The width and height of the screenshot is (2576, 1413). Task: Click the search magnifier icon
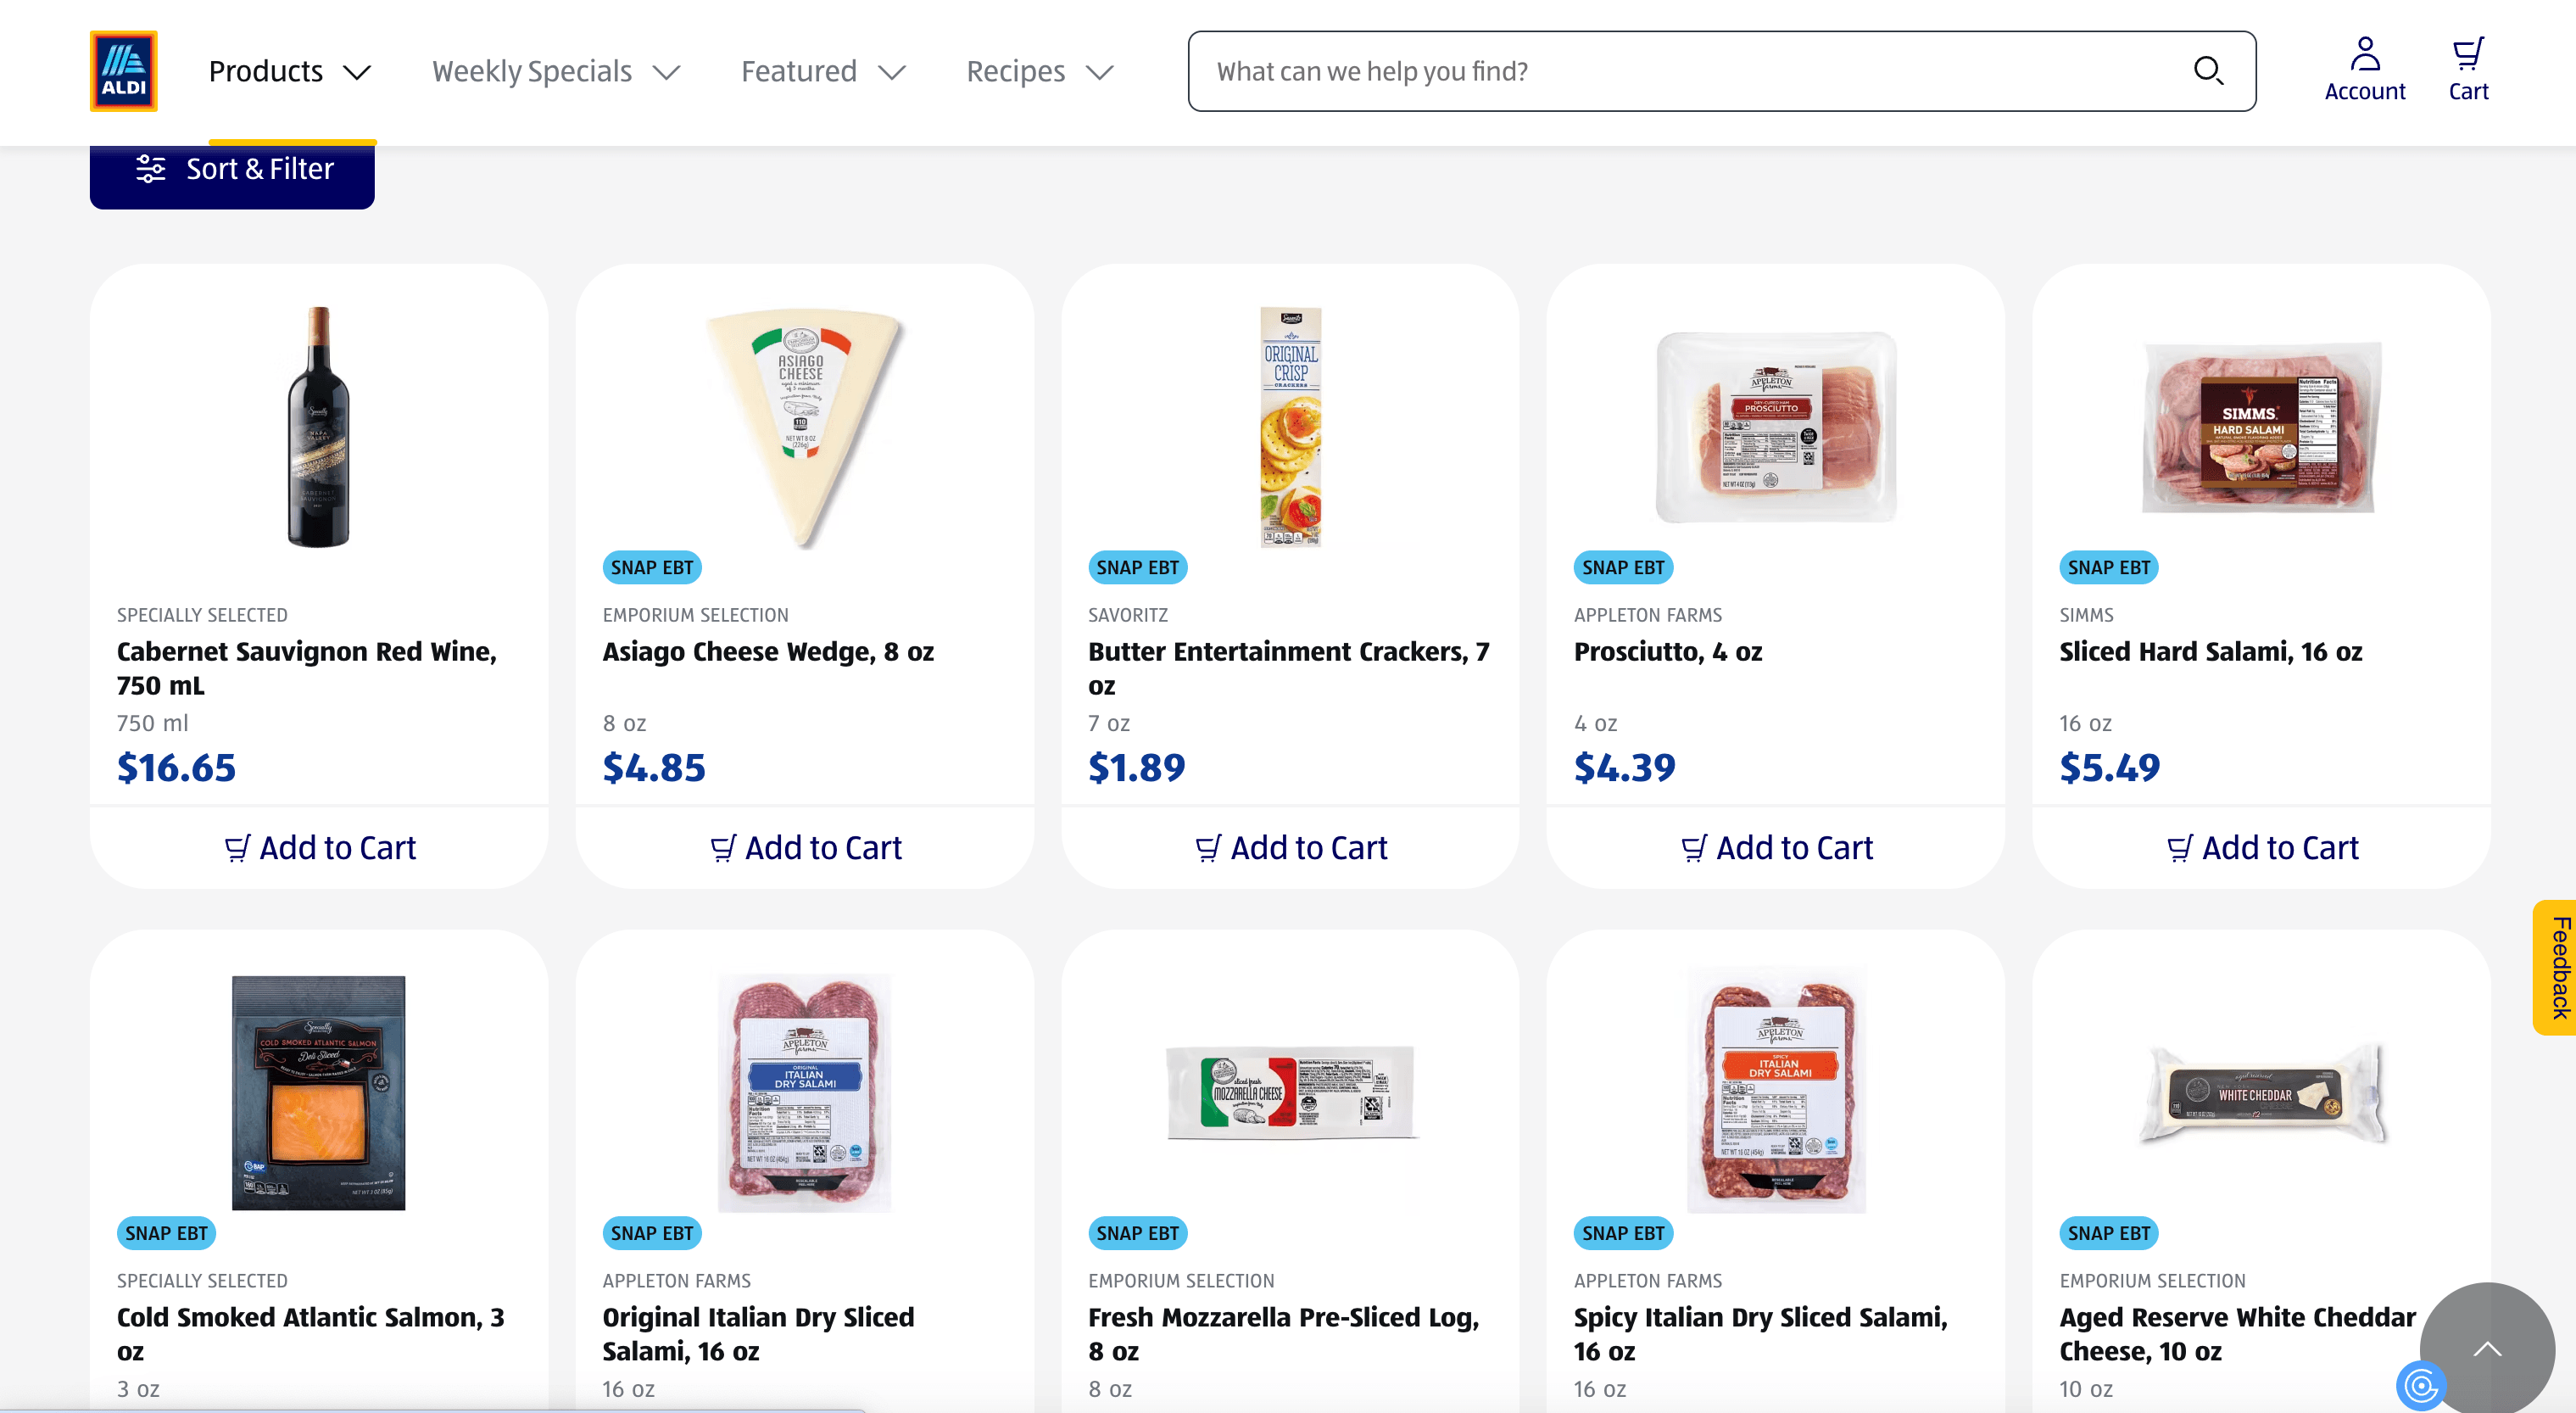click(x=2207, y=71)
